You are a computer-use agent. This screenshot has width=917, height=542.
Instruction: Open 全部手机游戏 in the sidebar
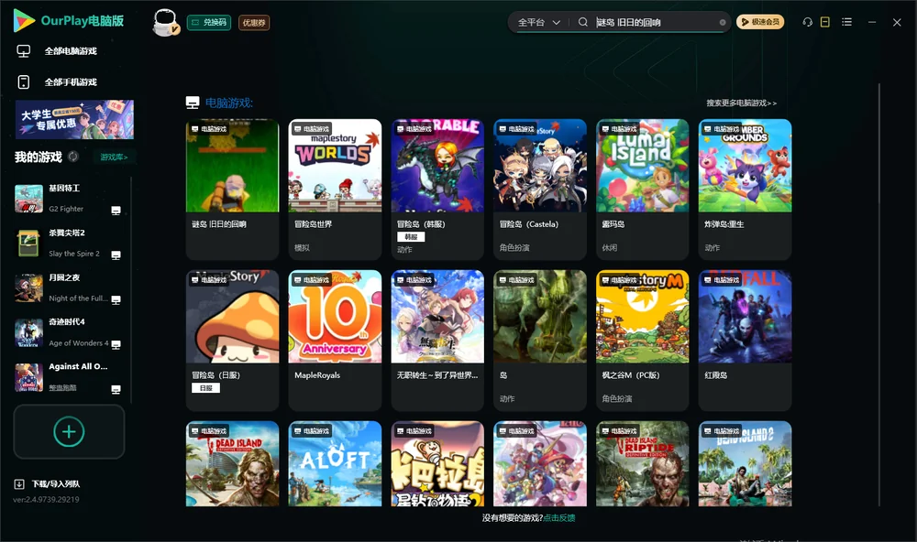(57, 82)
